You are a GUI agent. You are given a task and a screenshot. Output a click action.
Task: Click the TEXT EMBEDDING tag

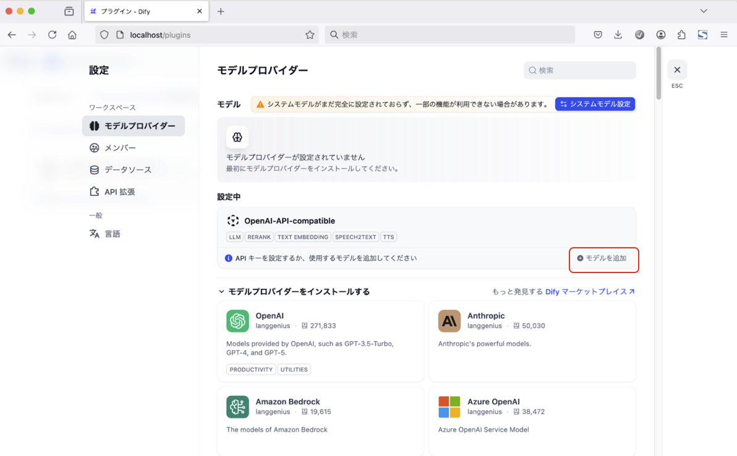coord(303,237)
